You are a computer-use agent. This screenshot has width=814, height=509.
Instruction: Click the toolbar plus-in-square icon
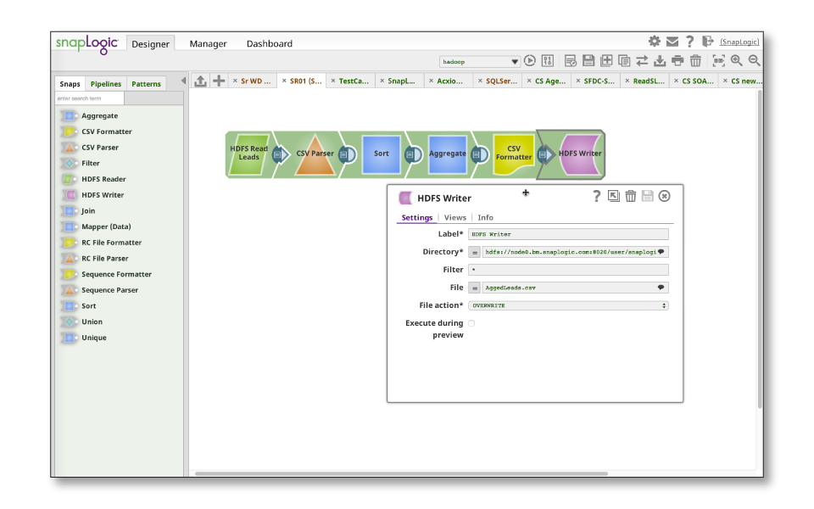pos(606,61)
